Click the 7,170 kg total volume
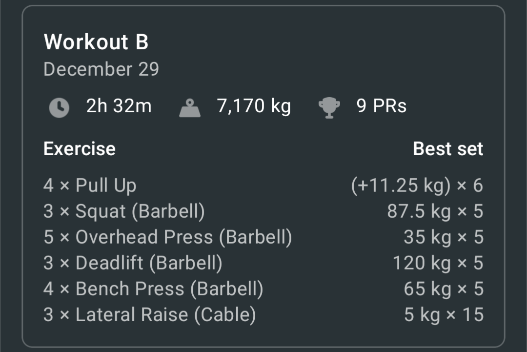527x352 pixels. (254, 106)
